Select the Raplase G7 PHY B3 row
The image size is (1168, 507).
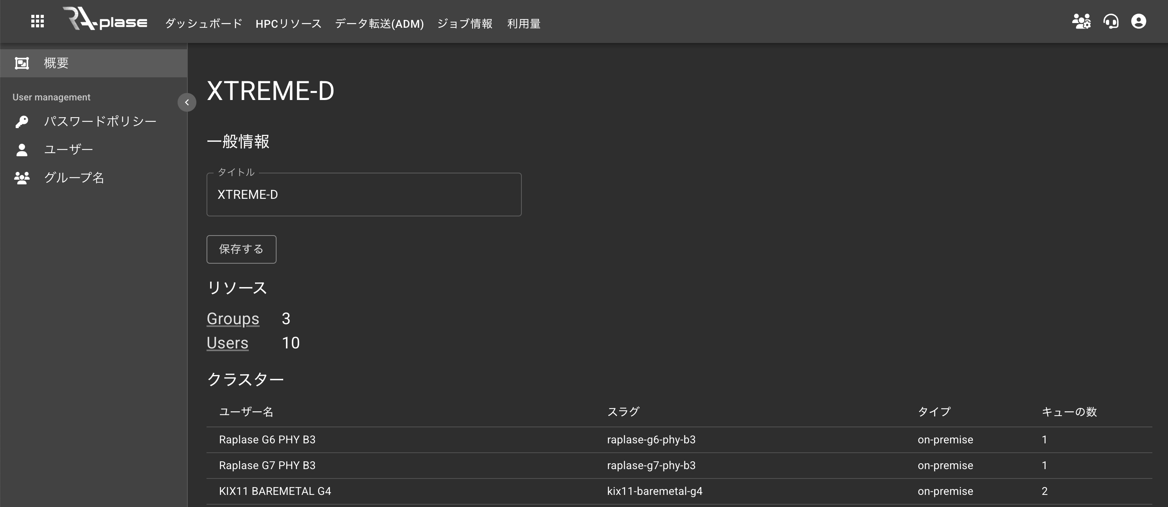pos(679,465)
